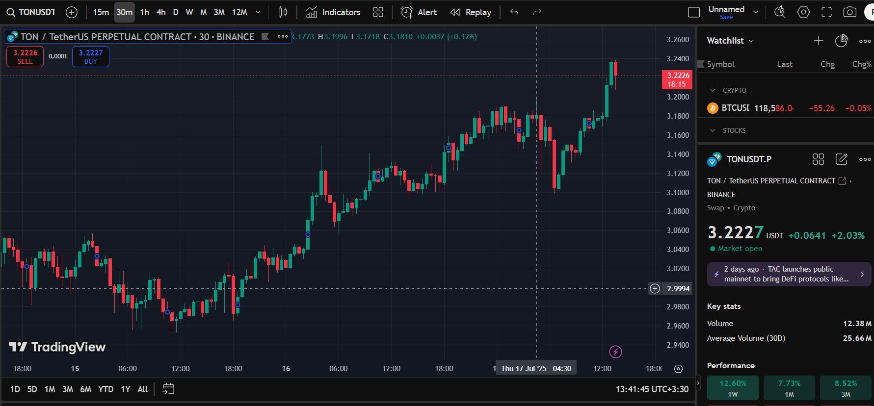This screenshot has height=406, width=874.
Task: Click the 8.52% 3M performance tile
Action: click(x=846, y=388)
